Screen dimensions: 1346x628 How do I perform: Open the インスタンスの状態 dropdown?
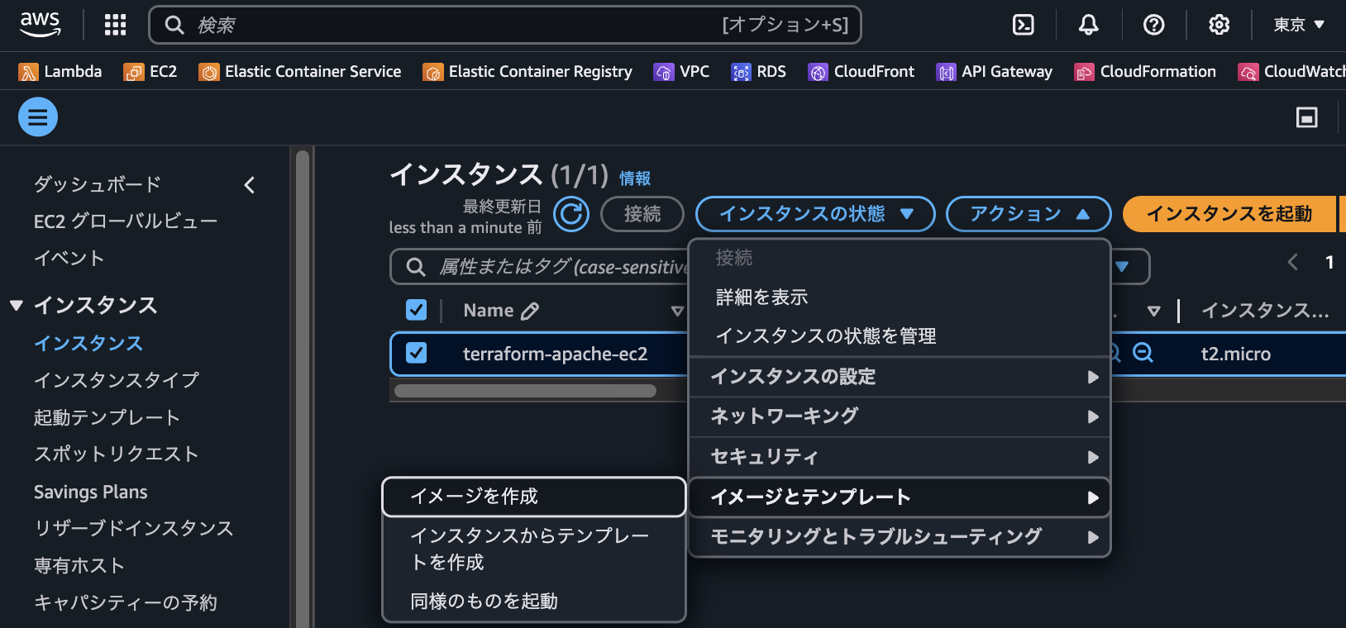815,214
